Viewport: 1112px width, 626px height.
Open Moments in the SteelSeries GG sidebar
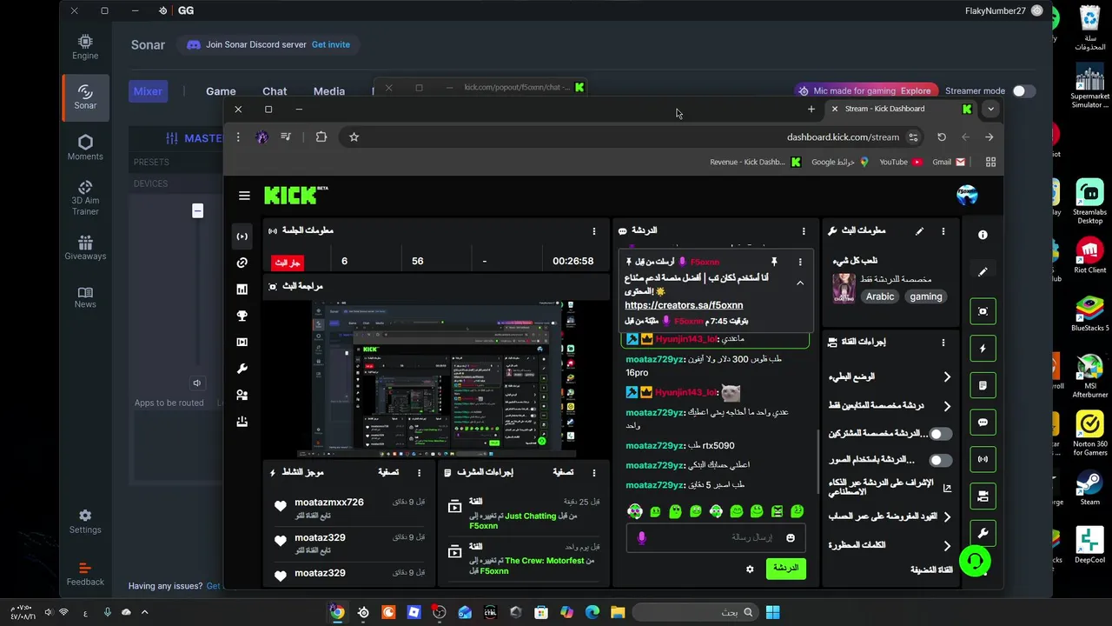[x=85, y=147]
